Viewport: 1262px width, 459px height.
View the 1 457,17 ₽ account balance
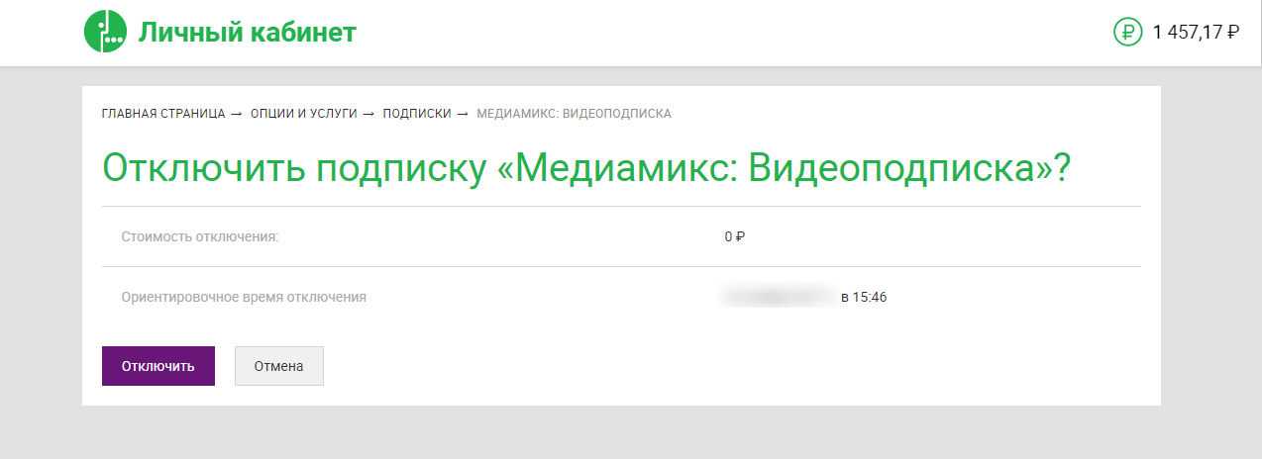1196,33
